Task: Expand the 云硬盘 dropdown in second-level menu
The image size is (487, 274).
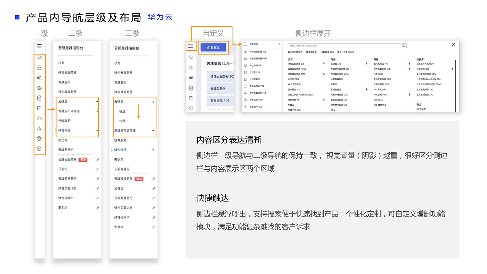Action: click(x=97, y=101)
